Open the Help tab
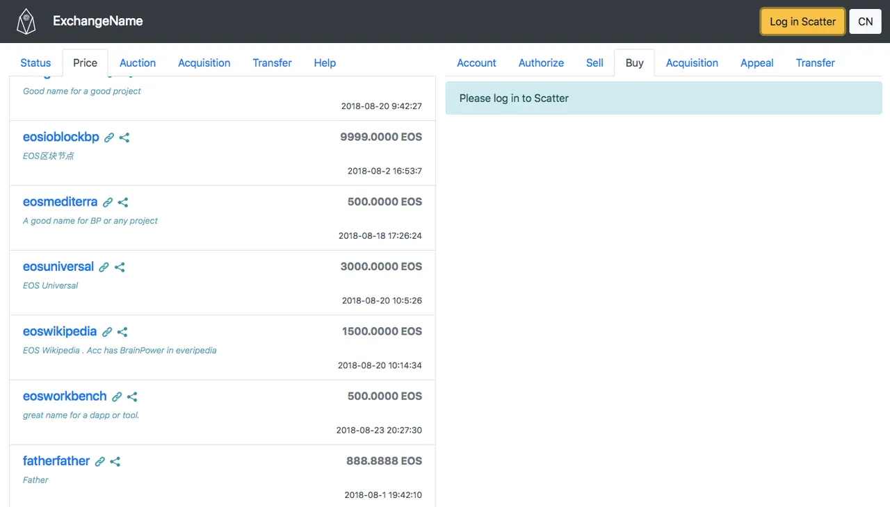890x507 pixels. (325, 63)
